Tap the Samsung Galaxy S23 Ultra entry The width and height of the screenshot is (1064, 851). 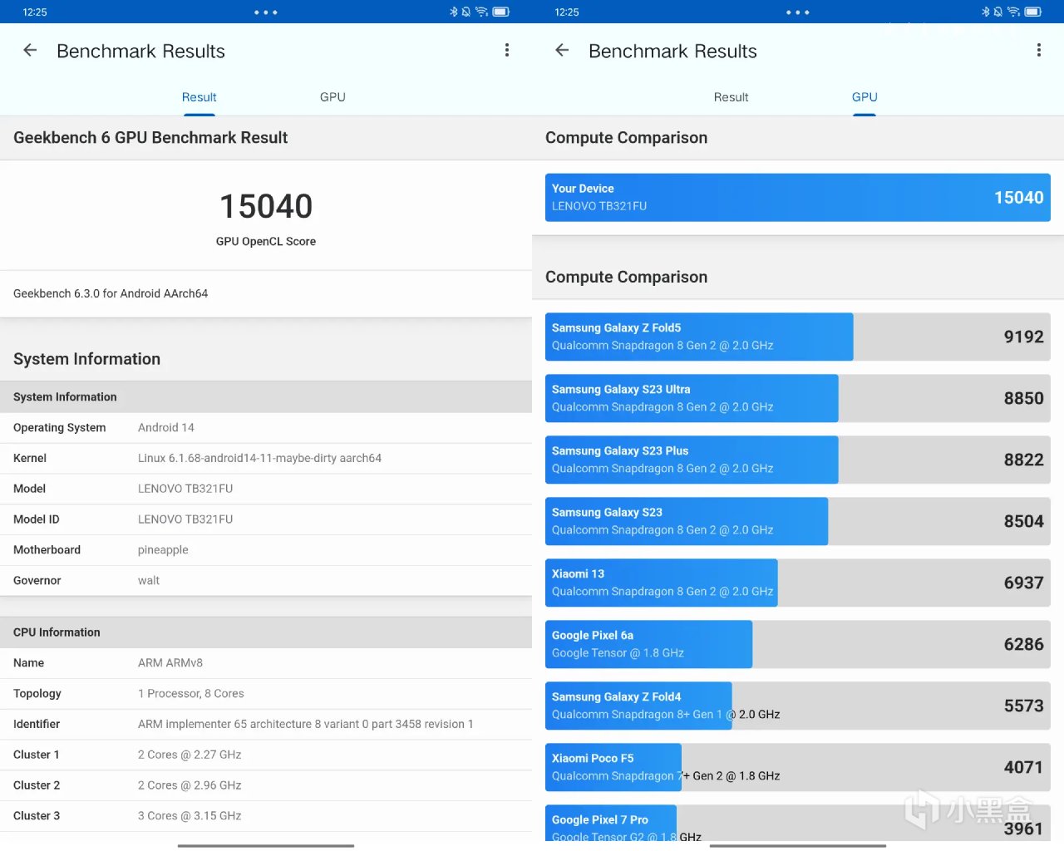click(797, 398)
